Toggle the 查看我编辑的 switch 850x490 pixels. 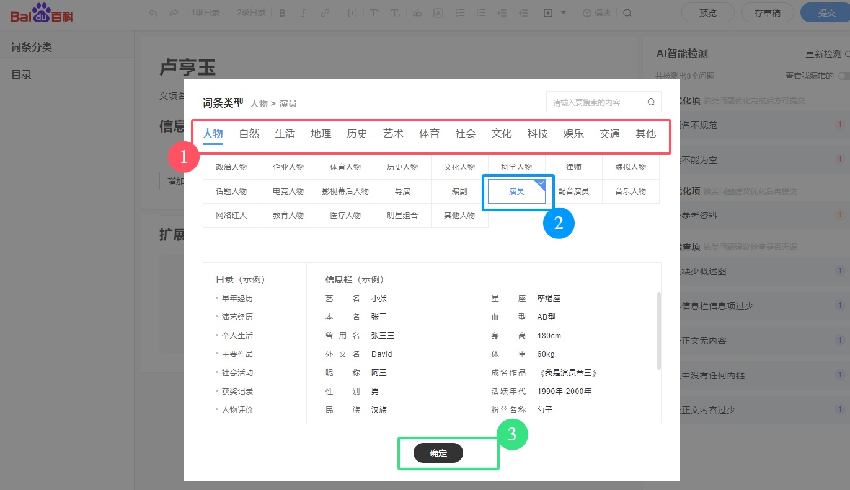point(844,76)
